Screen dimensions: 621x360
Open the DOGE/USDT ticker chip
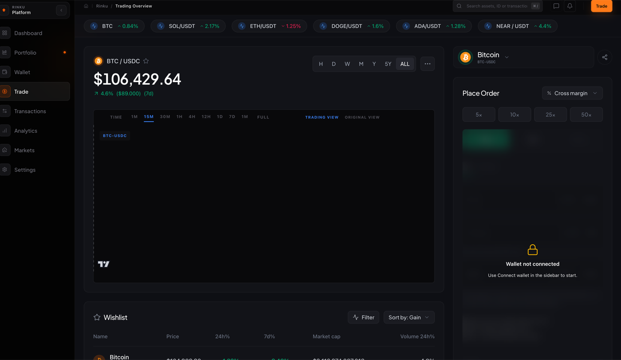[x=351, y=26]
